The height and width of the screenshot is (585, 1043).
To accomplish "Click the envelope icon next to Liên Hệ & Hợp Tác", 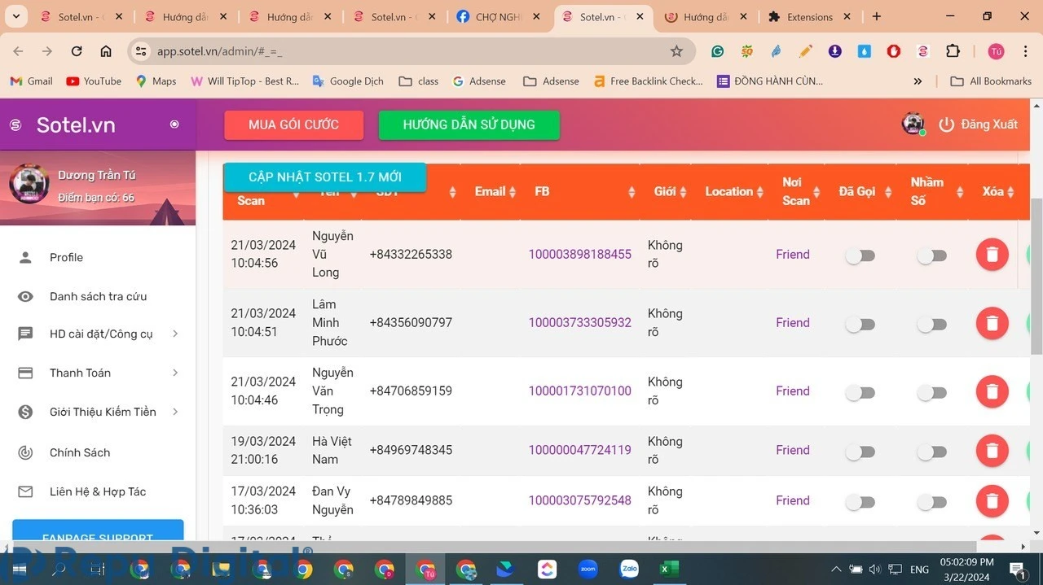I will 25,491.
